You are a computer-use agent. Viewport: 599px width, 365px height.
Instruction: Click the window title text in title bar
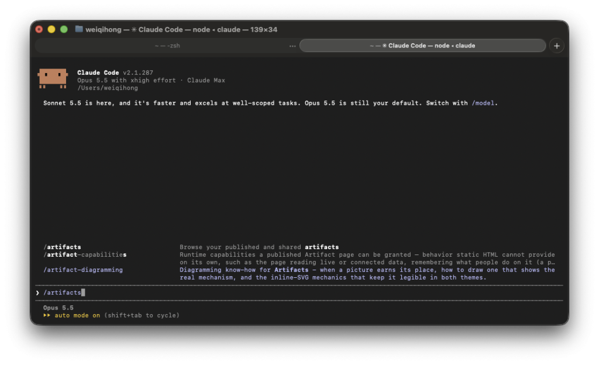181,29
